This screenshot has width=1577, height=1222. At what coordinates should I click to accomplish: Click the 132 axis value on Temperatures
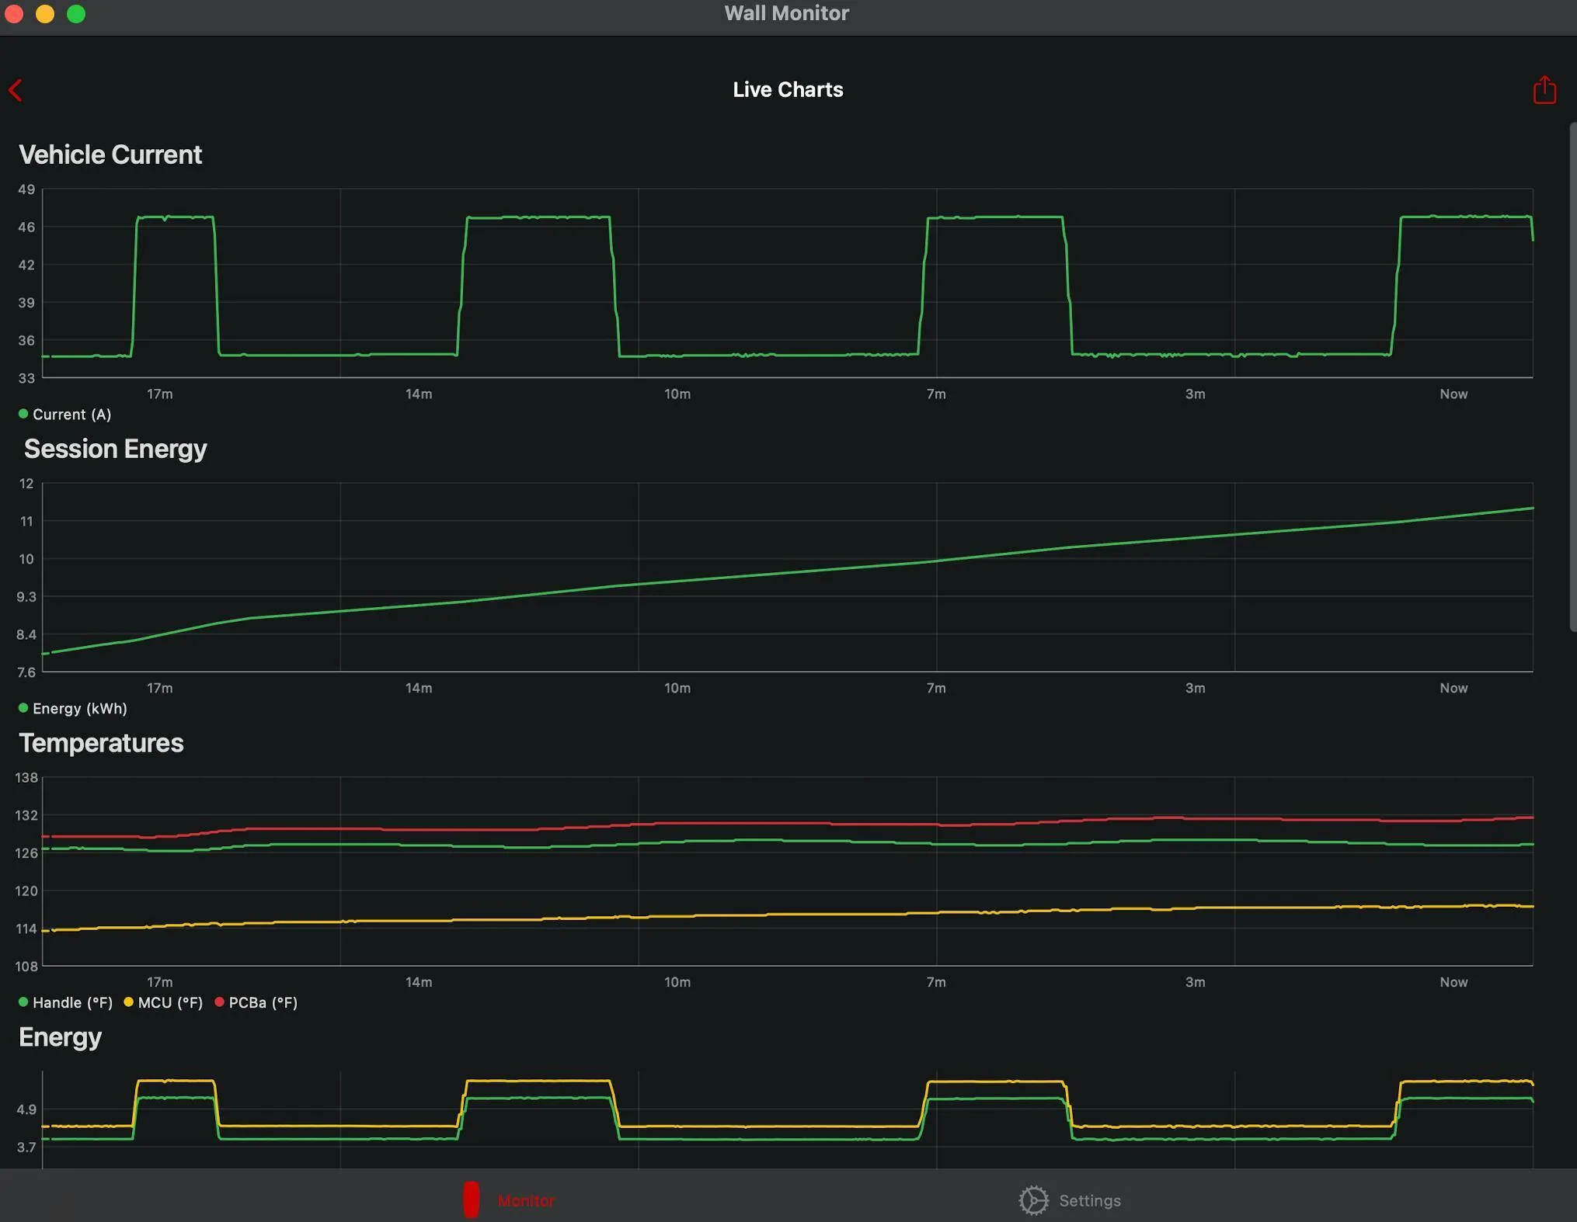pyautogui.click(x=26, y=816)
